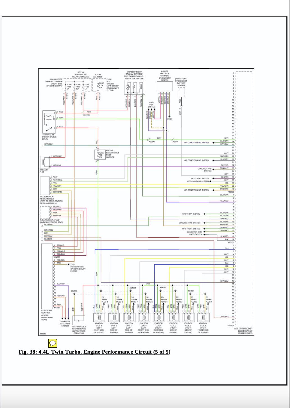Screen dimensions: 290x408
Task: Click the Rear Power Distribution Box label
Action: (54, 82)
